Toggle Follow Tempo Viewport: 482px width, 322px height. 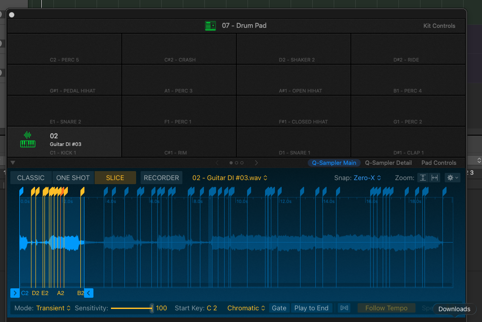[386, 308]
